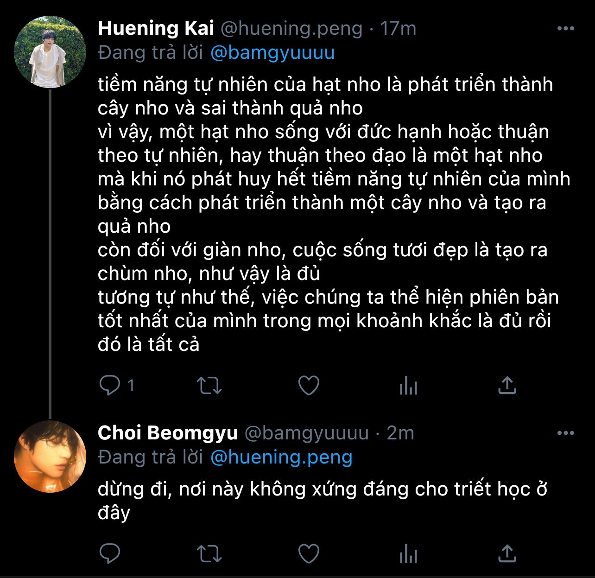Screen dimensions: 595x578
Task: Like Choi Beomgyu's reply tweet
Action: pyautogui.click(x=309, y=553)
